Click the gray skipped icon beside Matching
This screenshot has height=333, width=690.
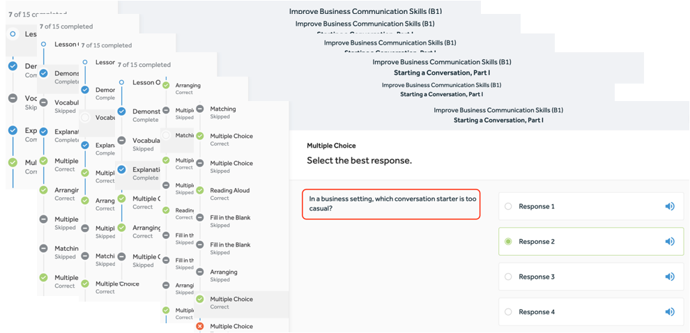click(200, 109)
